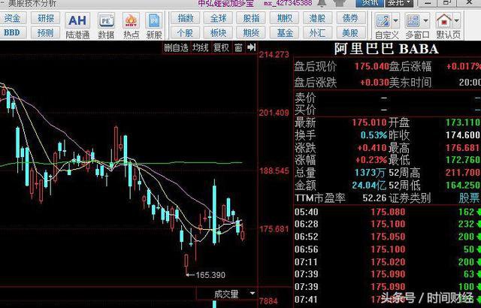This screenshot has height=308, width=481.
Task: Click the TTM市盈率 value 52.26
Action: pos(374,198)
